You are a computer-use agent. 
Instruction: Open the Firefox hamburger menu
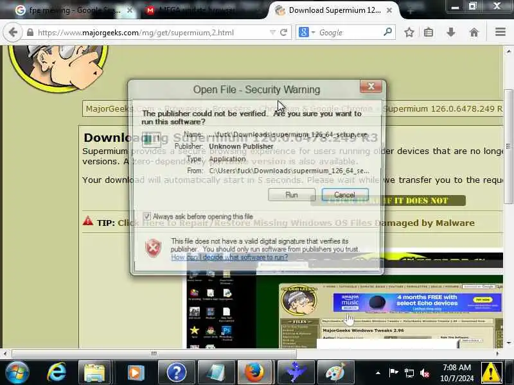[x=501, y=32]
